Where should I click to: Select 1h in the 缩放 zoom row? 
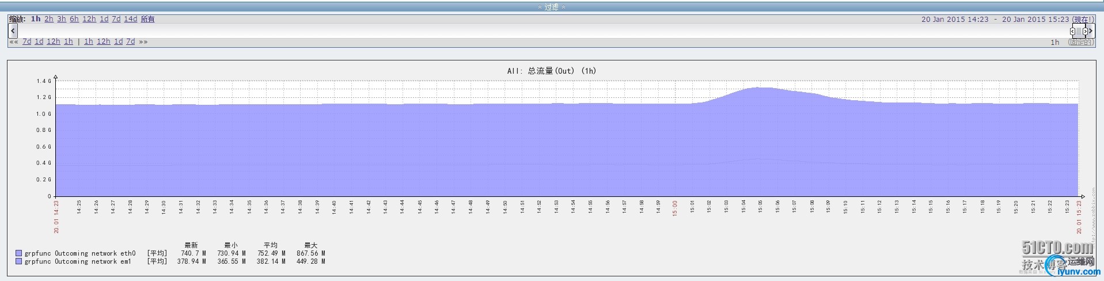(x=36, y=19)
